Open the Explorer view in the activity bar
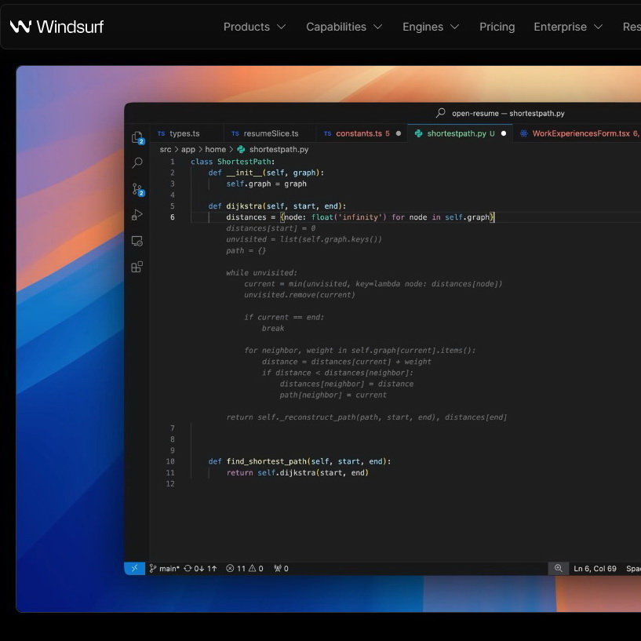 coord(137,138)
